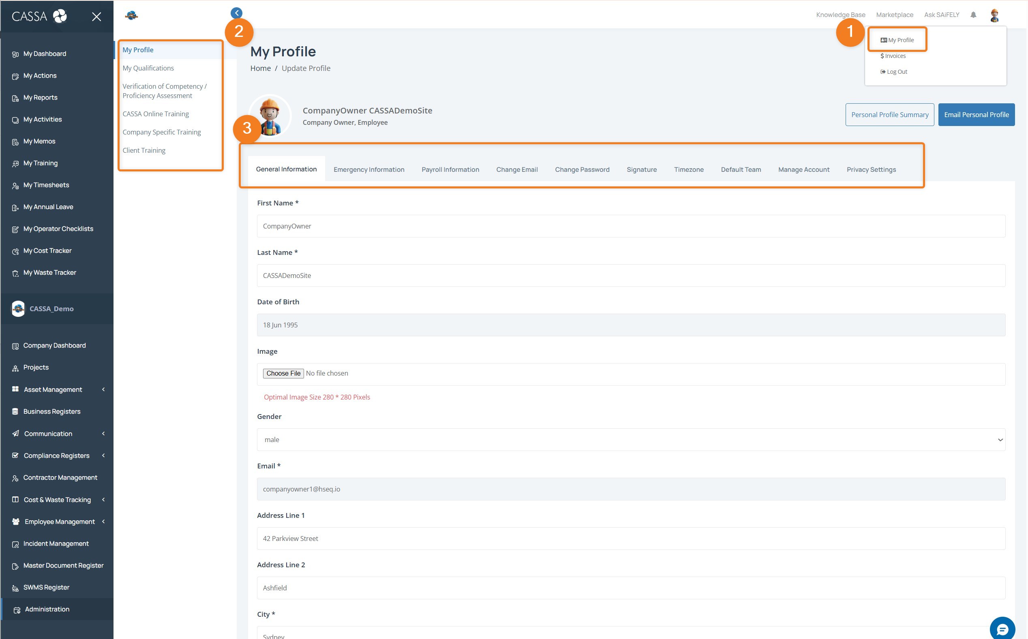
Task: Open the chat support bubble
Action: [x=1002, y=629]
